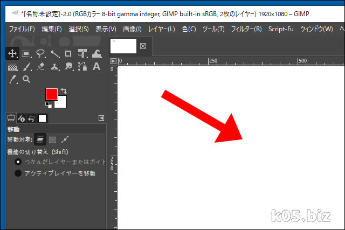The height and width of the screenshot is (230, 345).
Task: Select the Warp Transform tool
Action: pyautogui.click(x=96, y=53)
